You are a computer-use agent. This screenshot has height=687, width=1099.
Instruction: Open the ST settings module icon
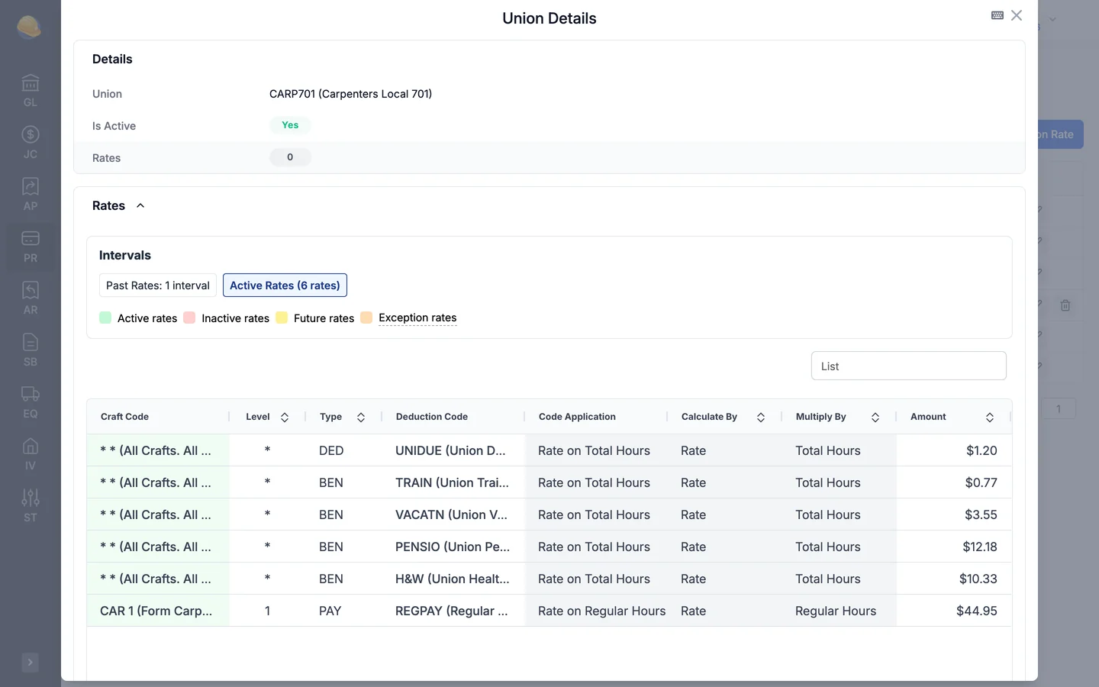point(30,506)
